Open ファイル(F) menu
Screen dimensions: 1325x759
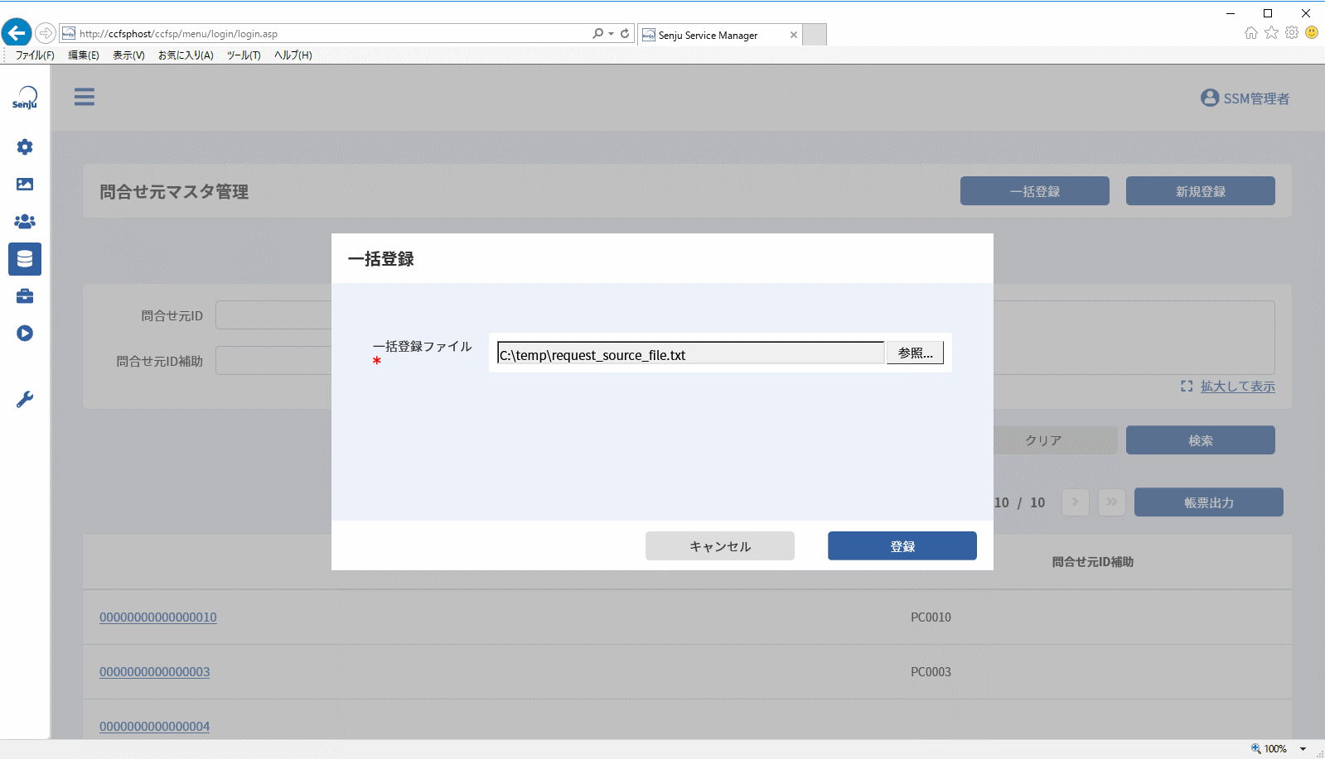tap(35, 55)
